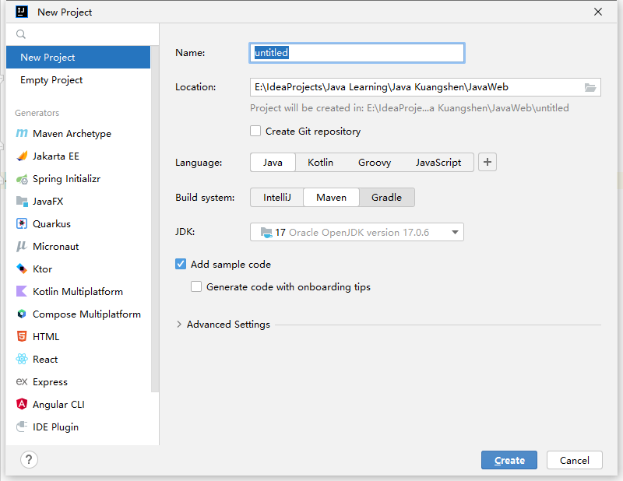Click the IDE Plugin icon
Image resolution: width=623 pixels, height=481 pixels.
point(22,427)
